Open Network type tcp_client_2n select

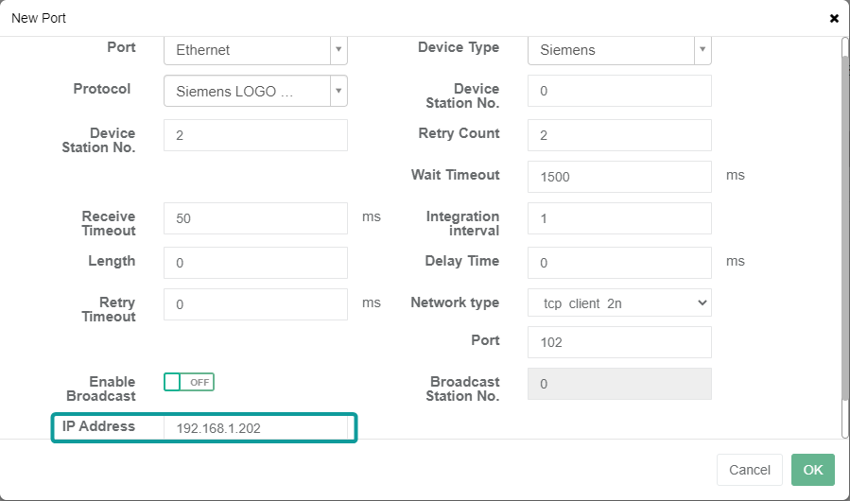click(x=619, y=302)
